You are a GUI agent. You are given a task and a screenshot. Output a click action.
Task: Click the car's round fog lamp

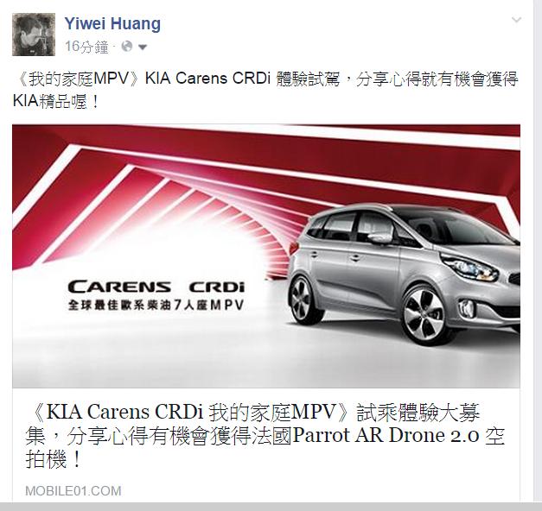tap(467, 308)
